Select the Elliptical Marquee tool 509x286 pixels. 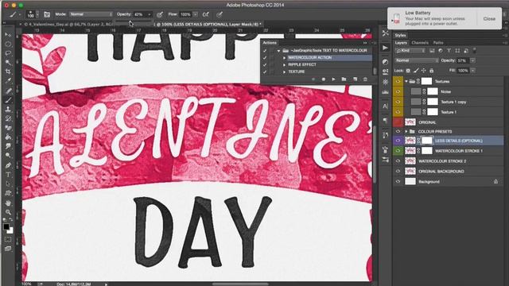click(x=8, y=44)
